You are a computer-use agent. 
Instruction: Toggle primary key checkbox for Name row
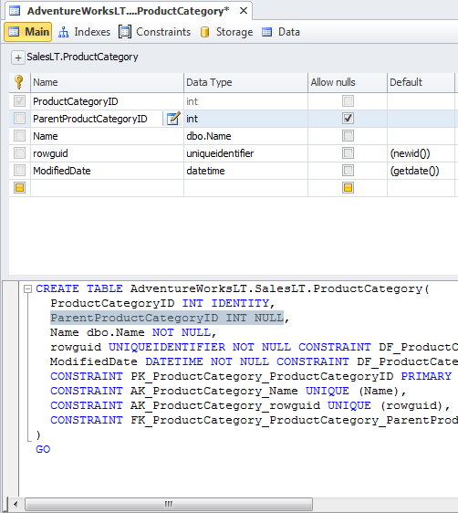(19, 136)
